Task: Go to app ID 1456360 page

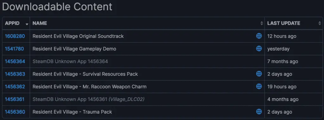Action: [15, 112]
